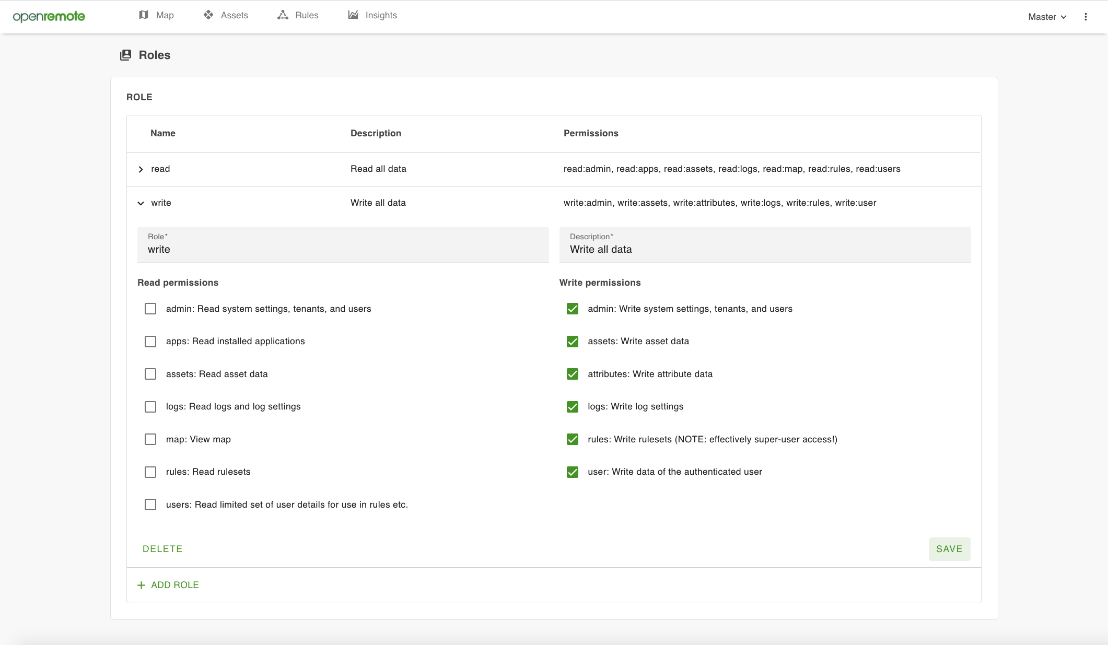
Task: Uncheck attributes write attribute data checkbox
Action: pos(573,374)
